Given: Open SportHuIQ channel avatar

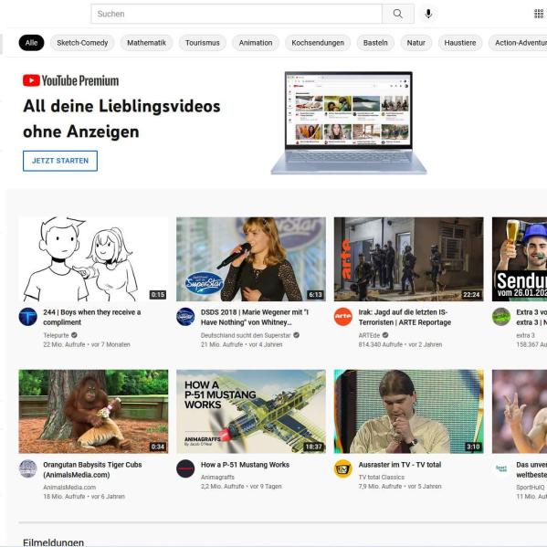Looking at the screenshot, I should point(501,468).
